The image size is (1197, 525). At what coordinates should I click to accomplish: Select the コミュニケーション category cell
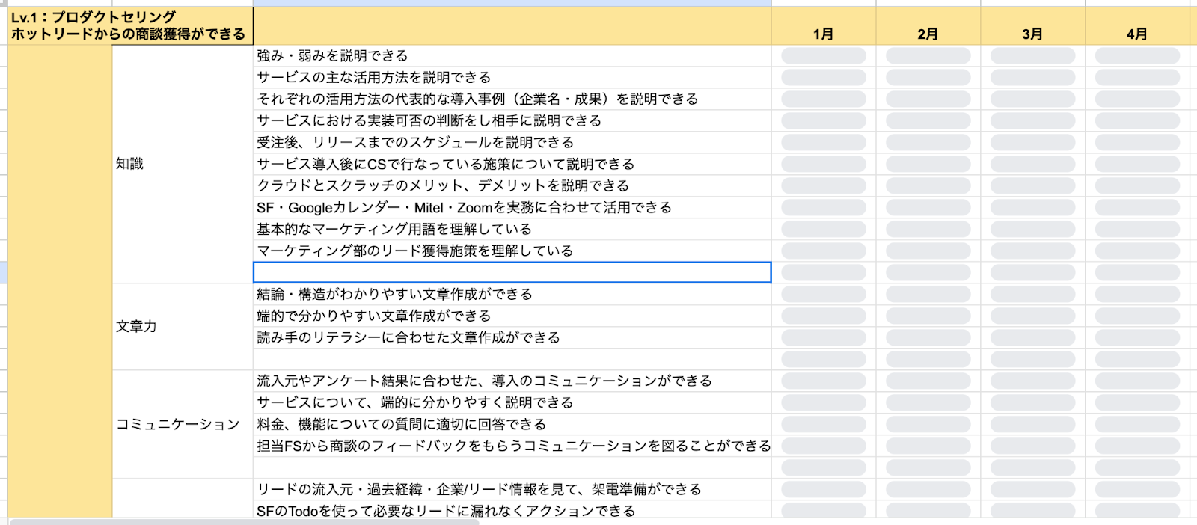pyautogui.click(x=183, y=424)
